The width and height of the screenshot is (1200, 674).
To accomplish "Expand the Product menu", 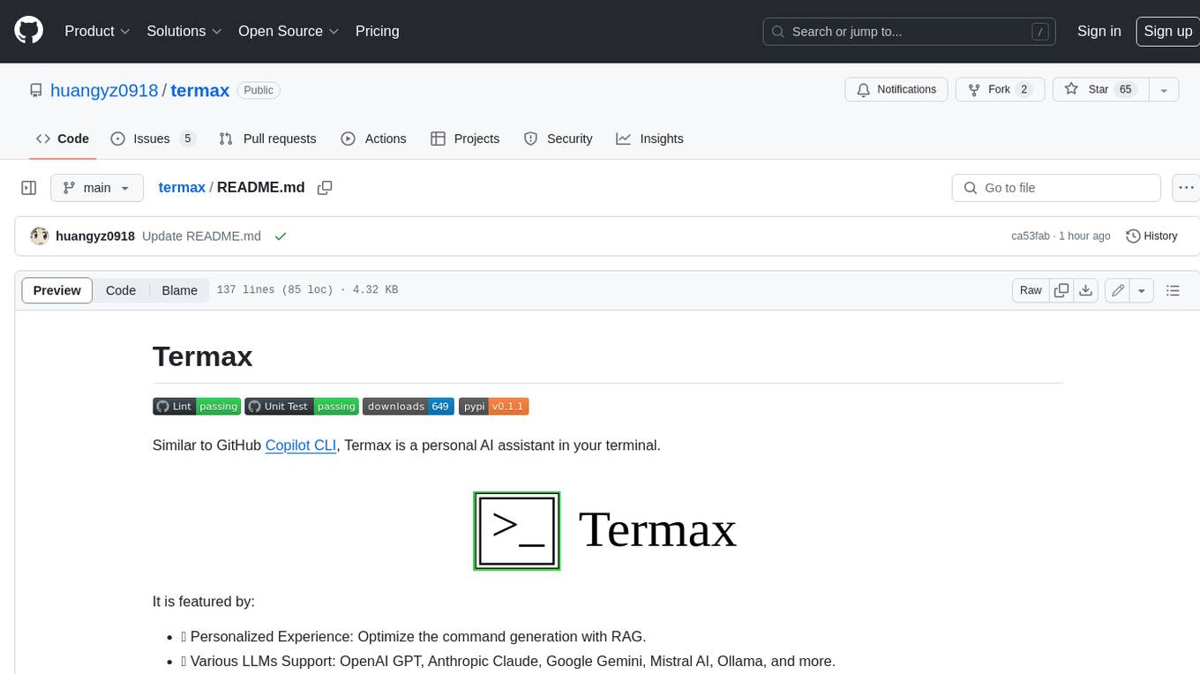I will (x=97, y=31).
